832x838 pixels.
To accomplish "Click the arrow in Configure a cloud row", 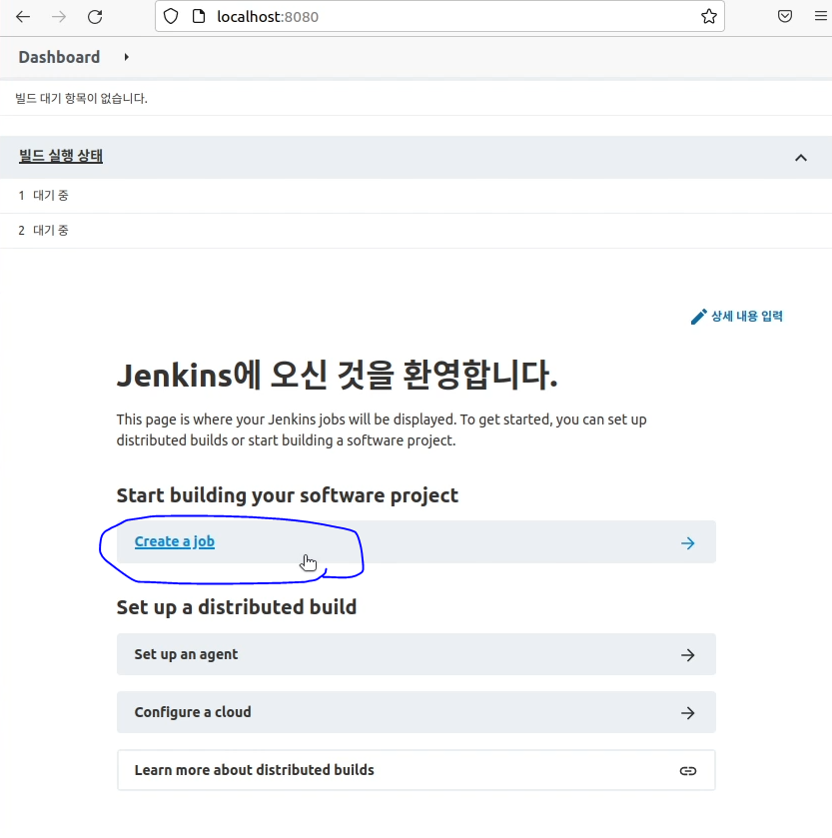I will click(x=688, y=712).
